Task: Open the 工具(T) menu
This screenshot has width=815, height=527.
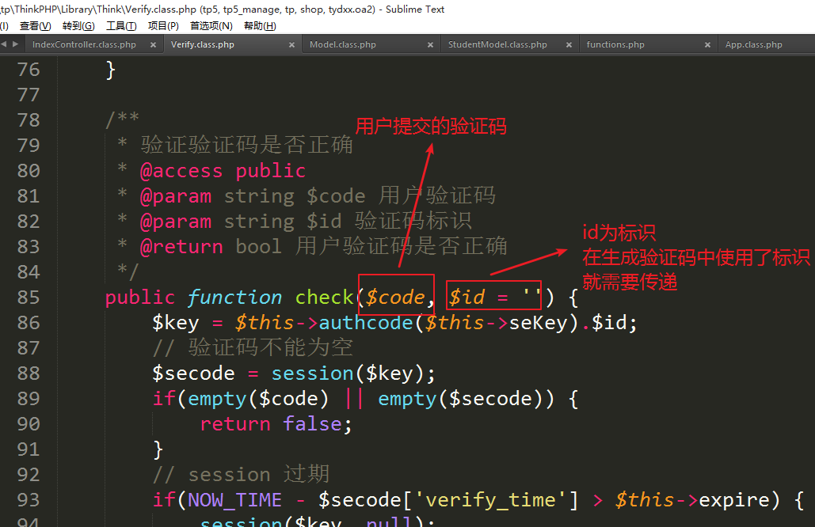Action: point(120,26)
